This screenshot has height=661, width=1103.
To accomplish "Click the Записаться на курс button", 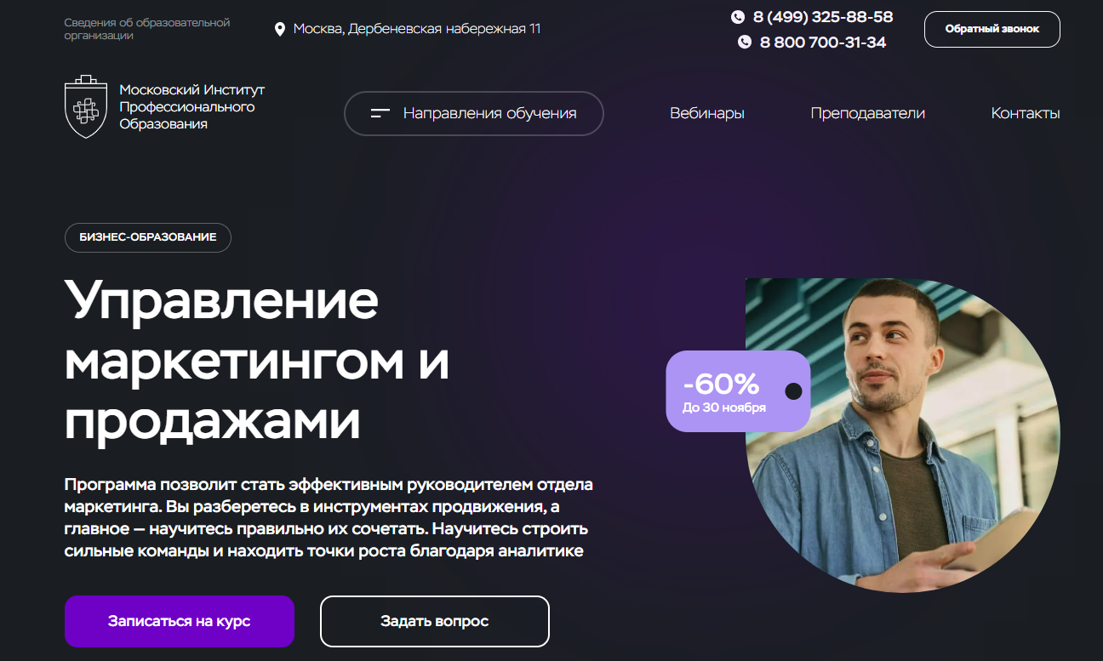I will (x=180, y=621).
